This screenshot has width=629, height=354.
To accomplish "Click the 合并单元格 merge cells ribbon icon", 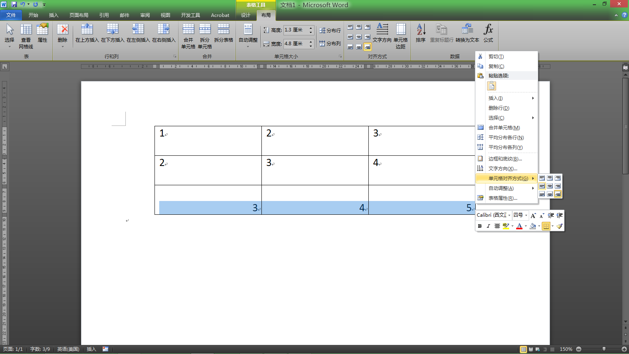I will (188, 36).
